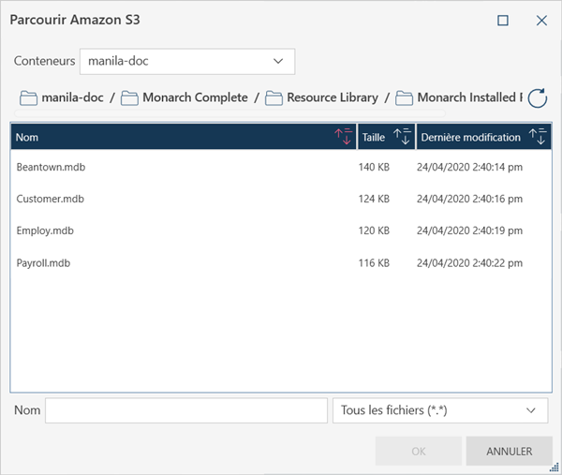Image resolution: width=562 pixels, height=475 pixels.
Task: Click the refresh icon beside the breadcrumb
Action: coord(537,97)
